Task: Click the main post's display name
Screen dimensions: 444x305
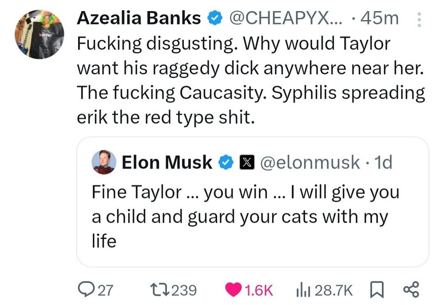Action: point(139,19)
